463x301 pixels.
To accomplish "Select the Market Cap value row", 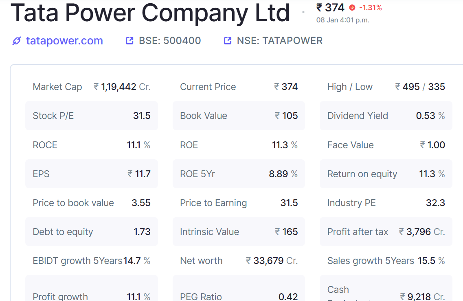I will (92, 87).
